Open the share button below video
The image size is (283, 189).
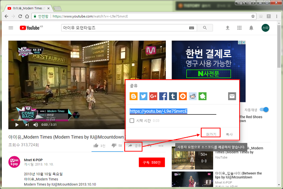point(134,146)
